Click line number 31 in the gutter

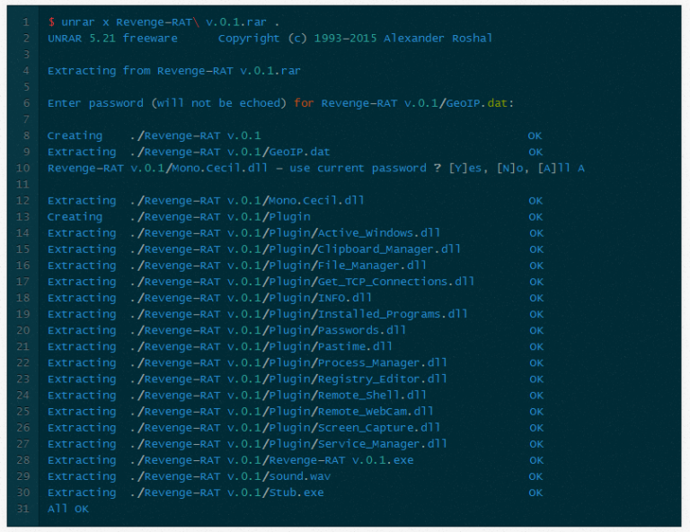[x=23, y=509]
